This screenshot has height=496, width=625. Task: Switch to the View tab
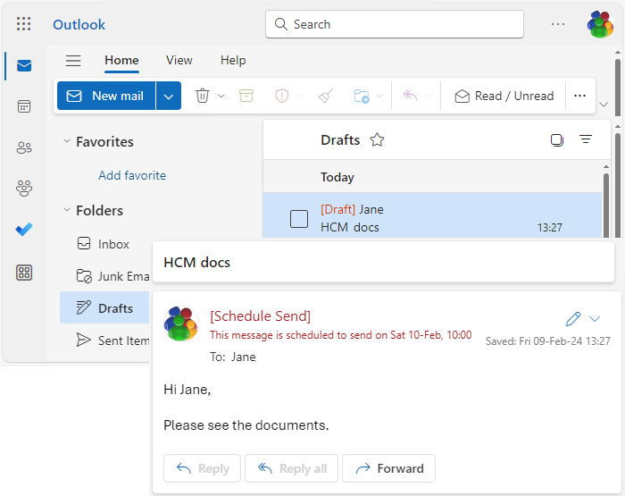179,61
